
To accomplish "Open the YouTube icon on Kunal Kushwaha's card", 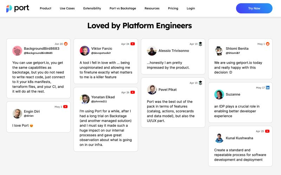I will [x=267, y=131].
